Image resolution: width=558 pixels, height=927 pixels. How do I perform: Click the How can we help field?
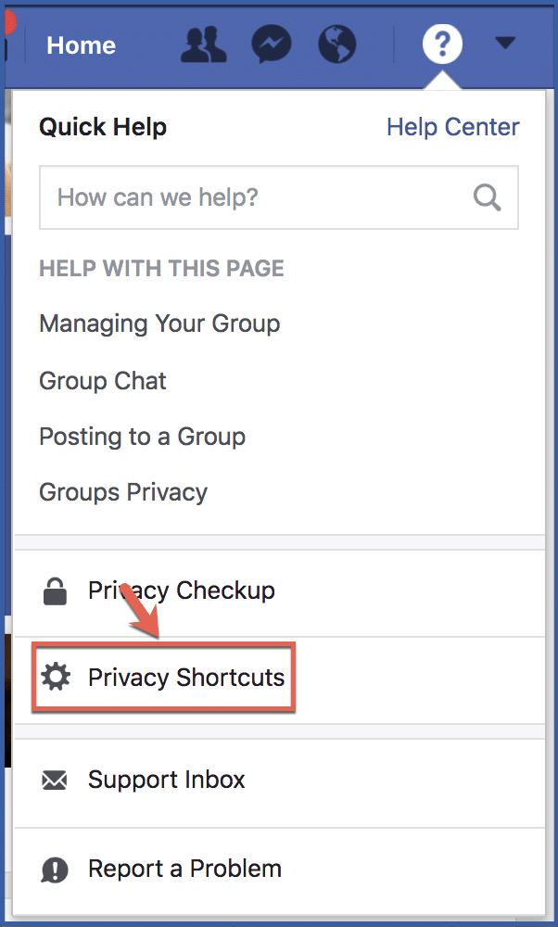coord(232,197)
